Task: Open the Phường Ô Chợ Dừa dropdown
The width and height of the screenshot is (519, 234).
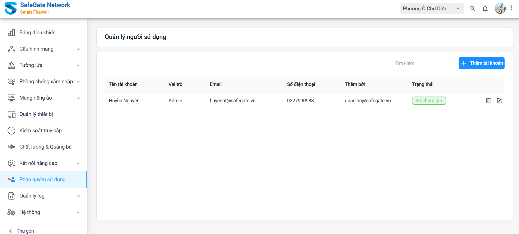Action: (431, 9)
